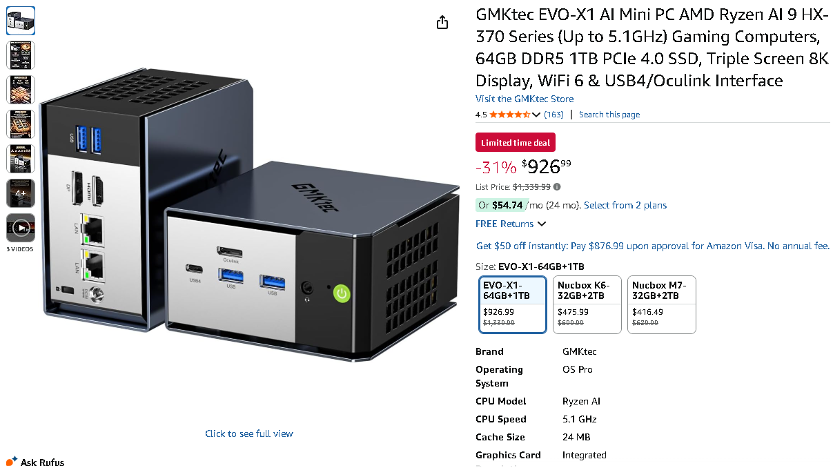Open the Select from 2 plans link
Viewport: 833px width, 468px height.
pos(625,206)
